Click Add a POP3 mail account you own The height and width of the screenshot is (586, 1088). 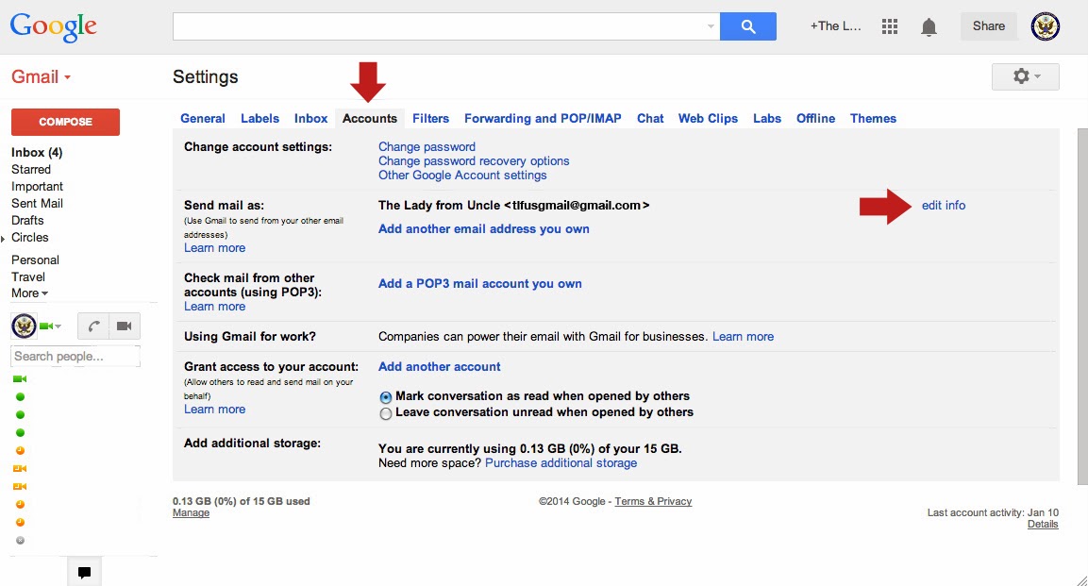[480, 284]
